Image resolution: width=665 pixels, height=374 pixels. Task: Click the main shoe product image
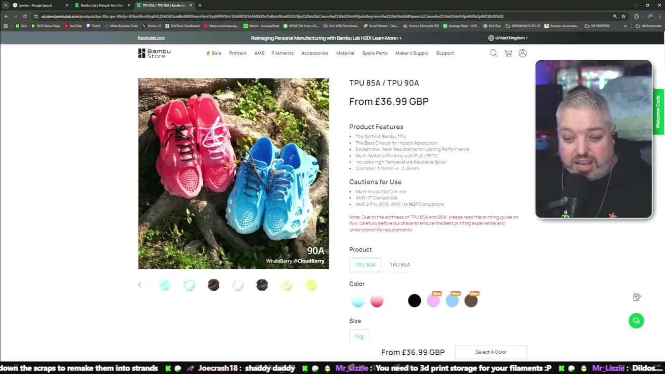233,173
